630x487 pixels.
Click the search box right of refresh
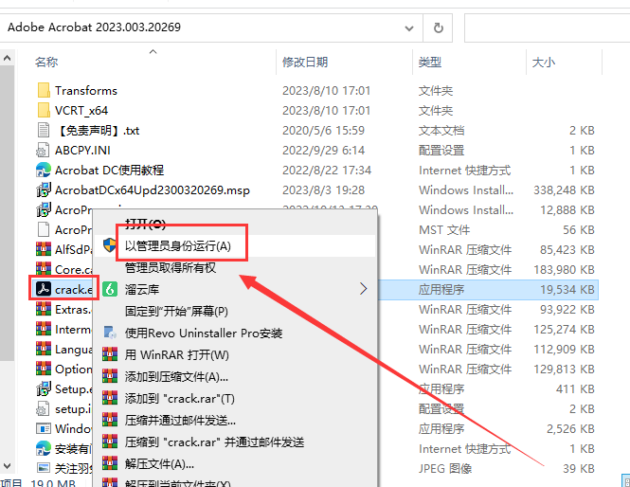coord(548,27)
